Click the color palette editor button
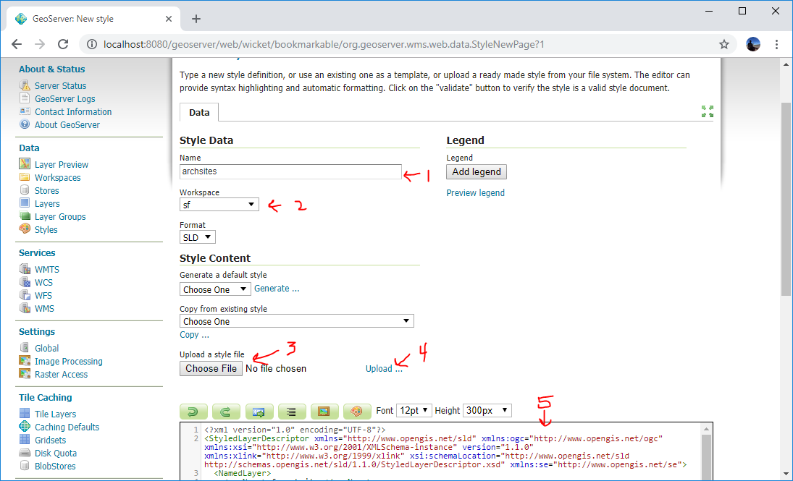 (x=357, y=412)
